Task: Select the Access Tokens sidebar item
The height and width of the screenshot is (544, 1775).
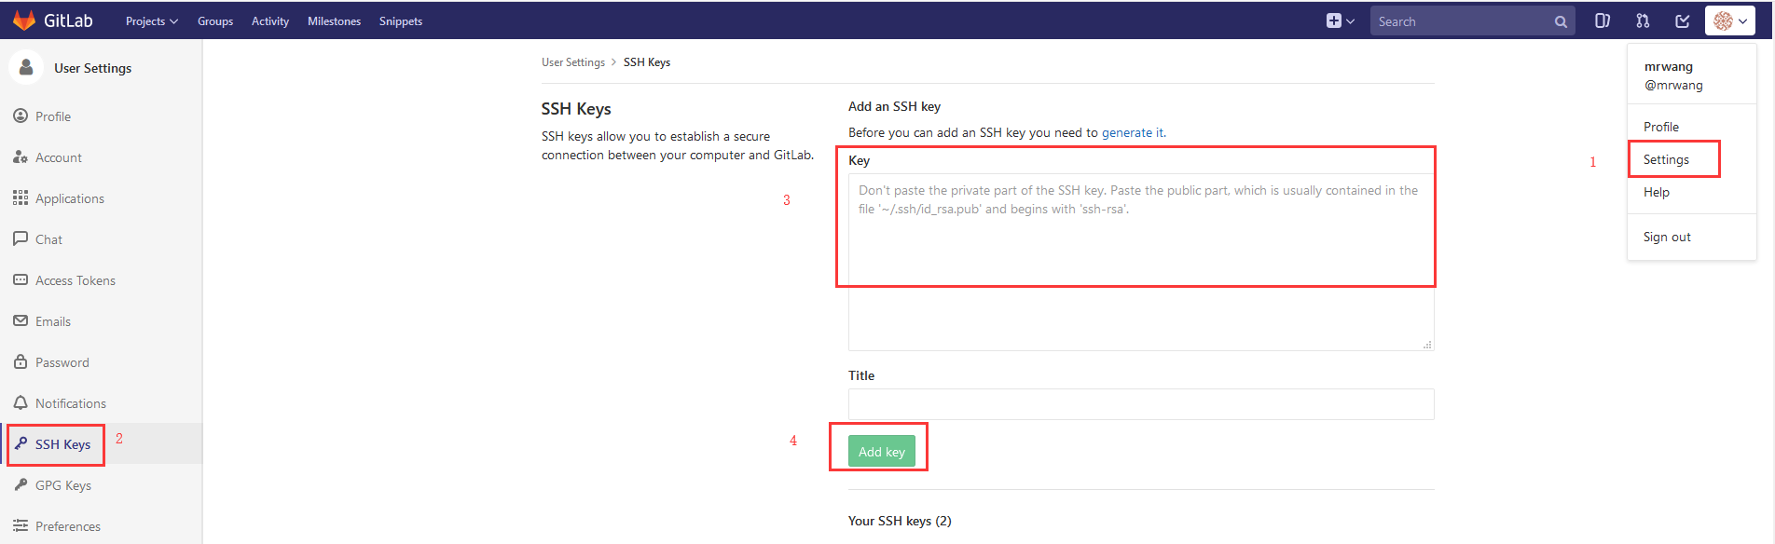Action: 22,279
